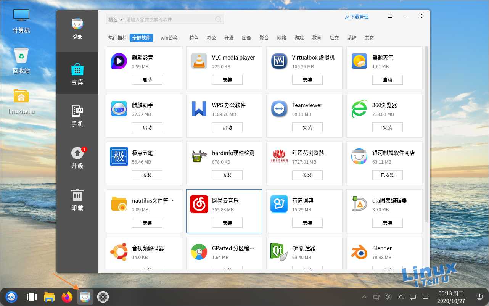Viewport: 489px width, 306px height.
Task: Click the hardinfo硬件检测 icon
Action: point(199,156)
